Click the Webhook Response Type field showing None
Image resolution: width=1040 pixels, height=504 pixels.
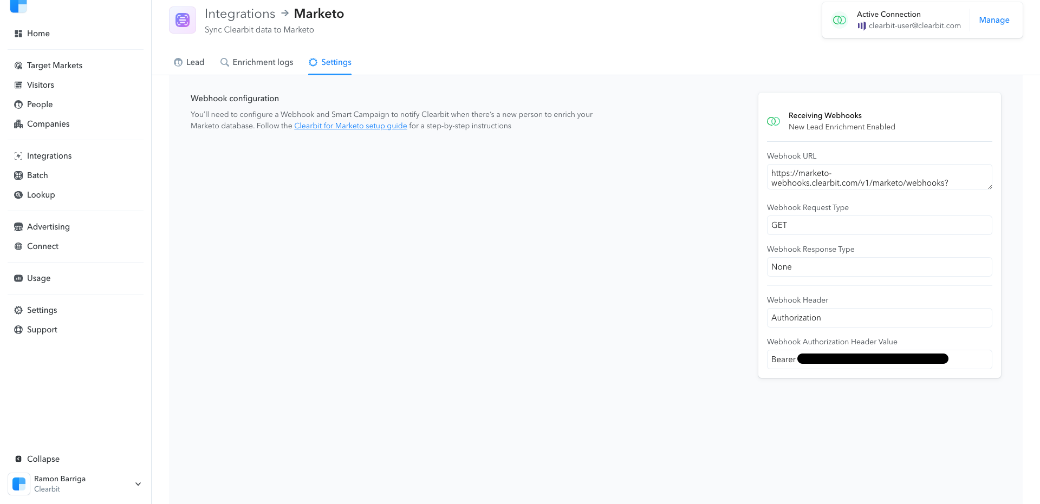pos(879,267)
